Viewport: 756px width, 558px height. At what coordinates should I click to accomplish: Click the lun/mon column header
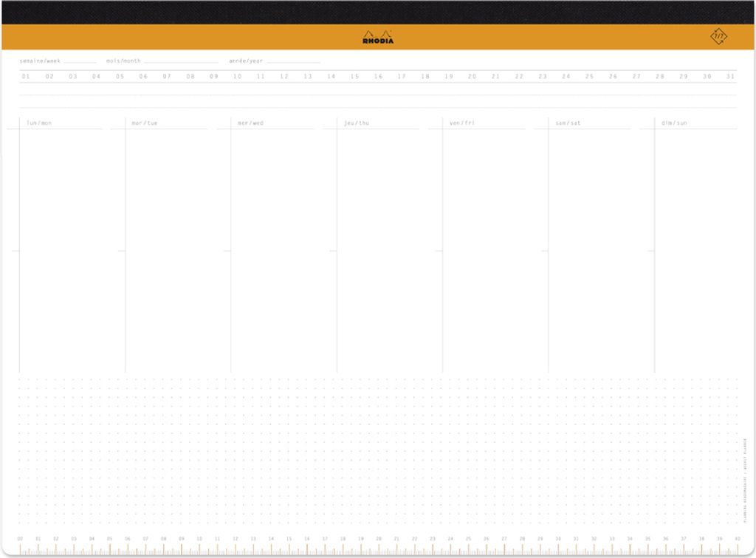39,123
